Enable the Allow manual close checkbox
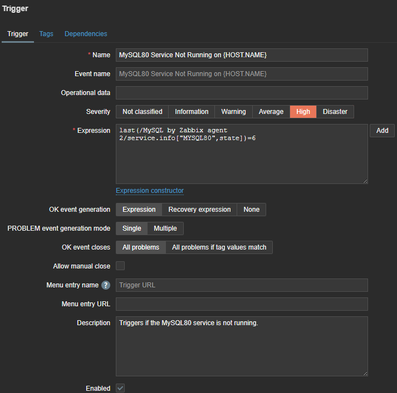The height and width of the screenshot is (393, 397). coord(120,266)
